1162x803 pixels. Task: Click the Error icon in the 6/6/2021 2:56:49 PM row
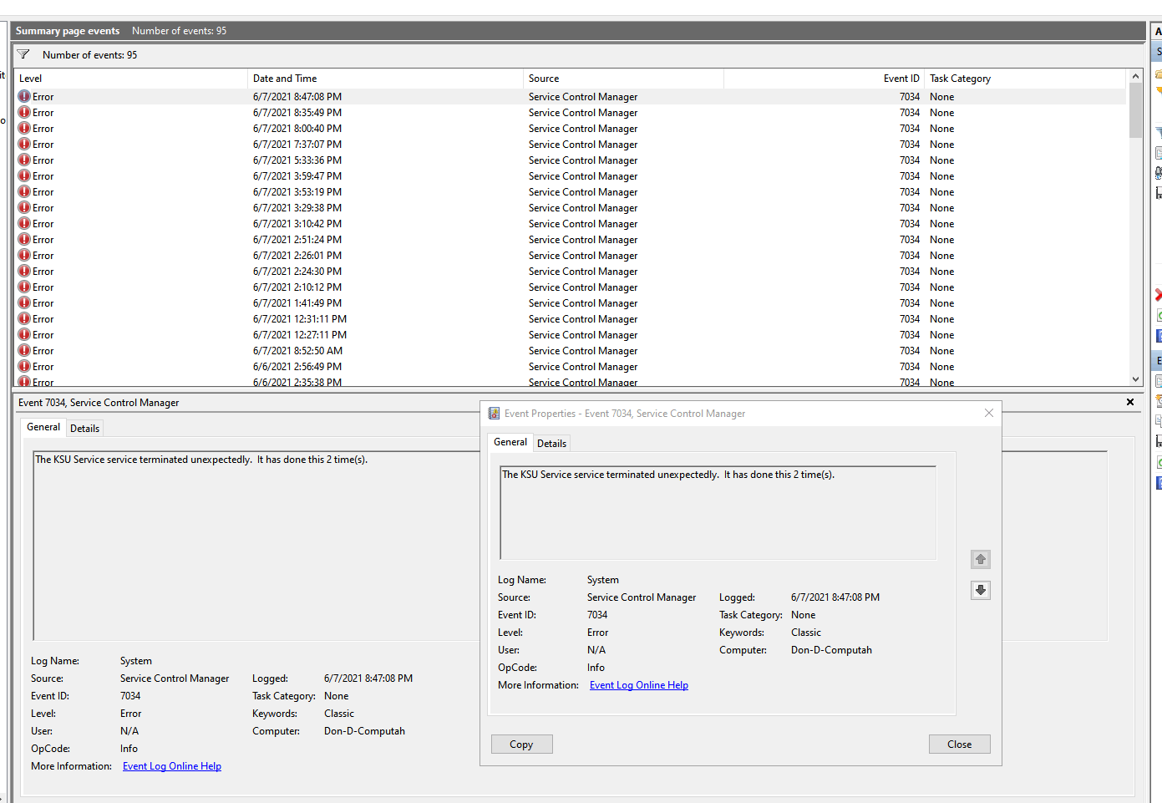(x=24, y=366)
